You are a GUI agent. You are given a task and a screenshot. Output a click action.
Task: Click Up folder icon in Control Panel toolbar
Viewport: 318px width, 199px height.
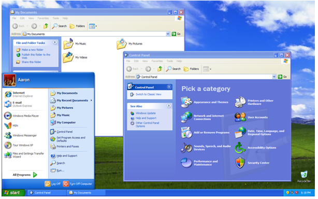160,69
